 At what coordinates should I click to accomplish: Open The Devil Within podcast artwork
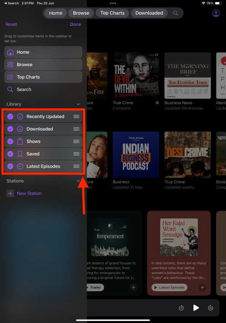136,75
